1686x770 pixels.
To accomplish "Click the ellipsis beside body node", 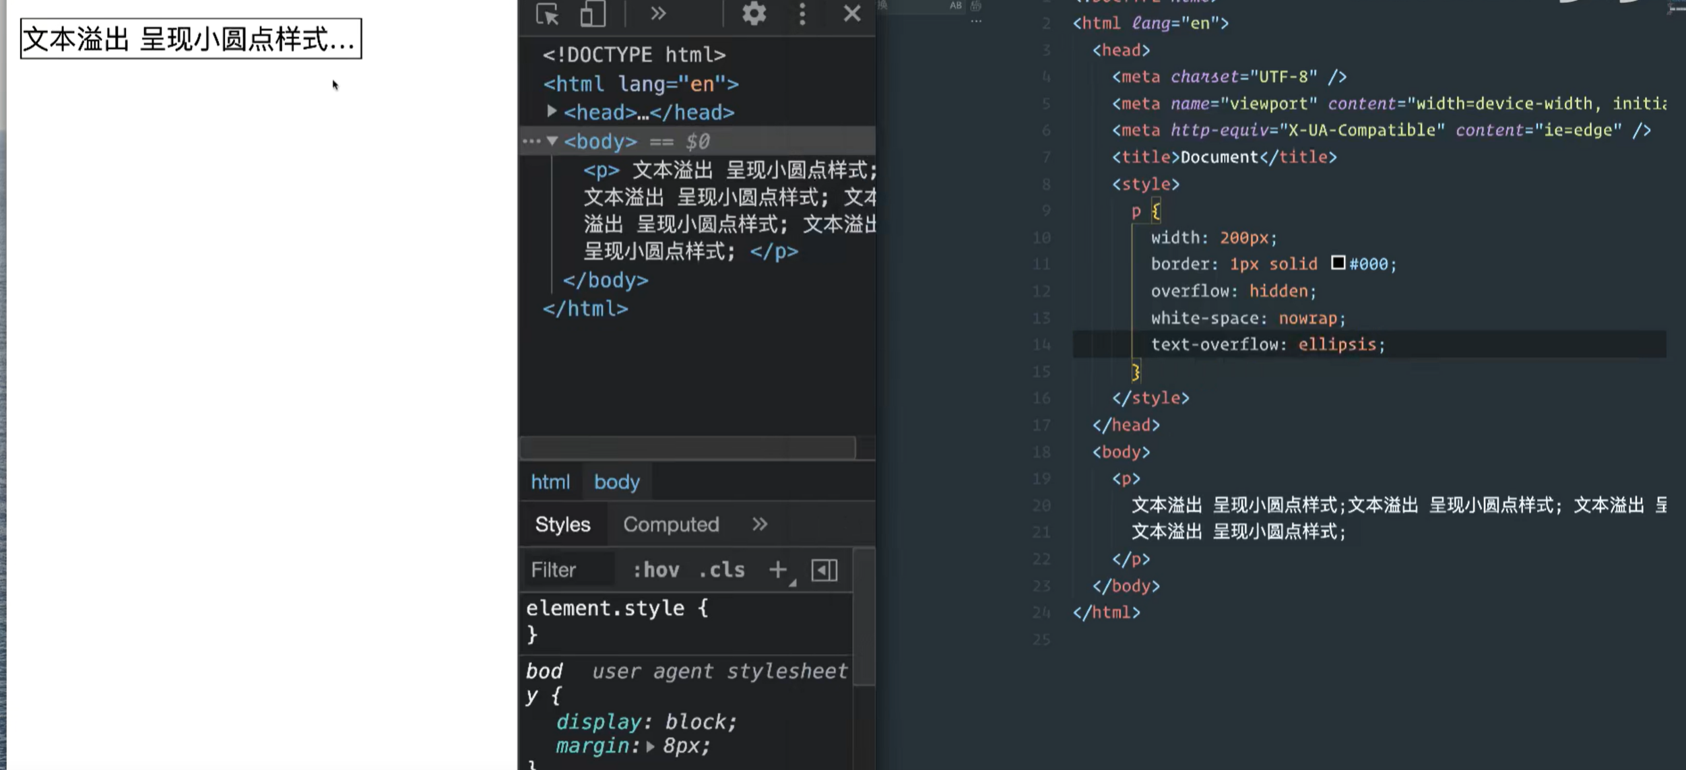I will [531, 141].
